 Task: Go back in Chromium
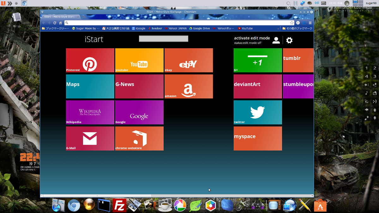pos(44,23)
